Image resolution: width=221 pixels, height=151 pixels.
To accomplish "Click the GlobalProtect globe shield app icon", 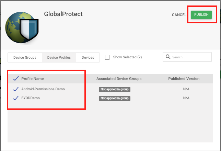I will click(x=22, y=27).
